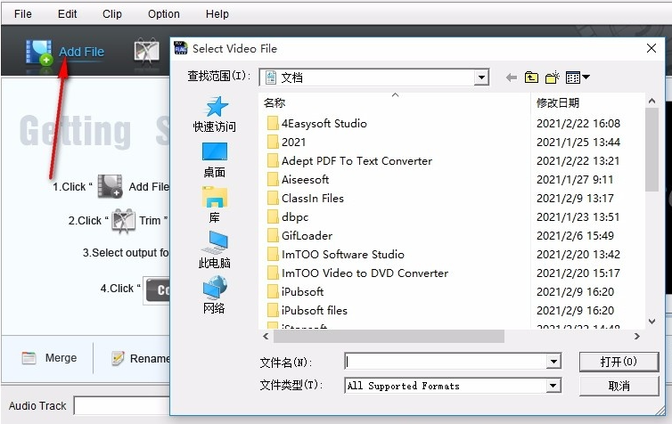Open 桌面 desktop location
The width and height of the screenshot is (672, 424).
(x=214, y=160)
